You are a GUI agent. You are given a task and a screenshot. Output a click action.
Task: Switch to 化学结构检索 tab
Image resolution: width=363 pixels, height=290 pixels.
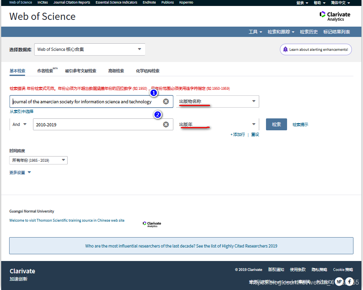tap(148, 71)
